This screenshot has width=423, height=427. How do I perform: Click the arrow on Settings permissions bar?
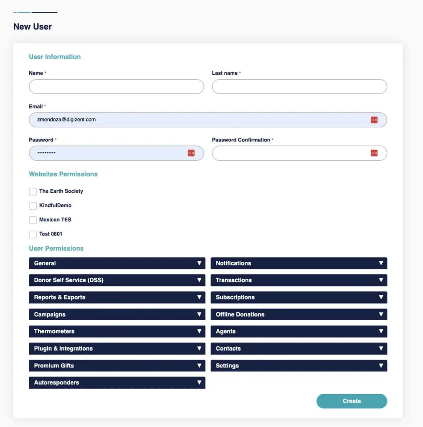(381, 366)
